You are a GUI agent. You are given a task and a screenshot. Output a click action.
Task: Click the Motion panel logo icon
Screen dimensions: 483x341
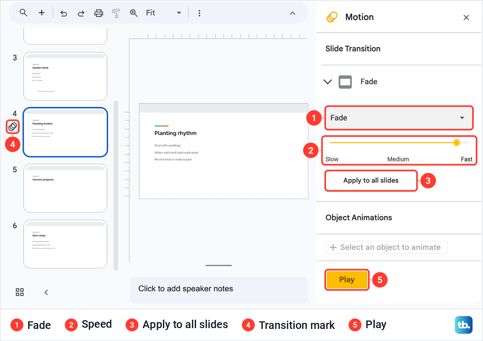click(332, 17)
